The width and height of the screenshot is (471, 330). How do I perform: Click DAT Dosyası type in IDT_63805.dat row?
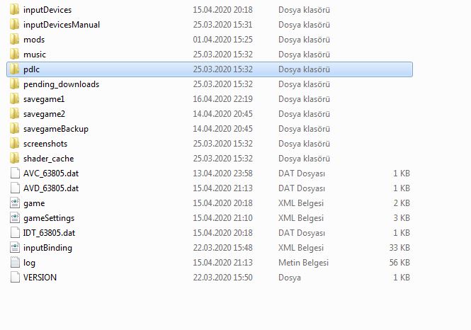(302, 233)
